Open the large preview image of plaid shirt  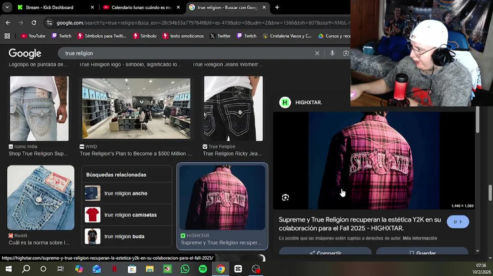(374, 161)
